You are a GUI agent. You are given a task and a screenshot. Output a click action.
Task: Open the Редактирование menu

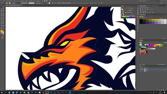click(9, 1)
